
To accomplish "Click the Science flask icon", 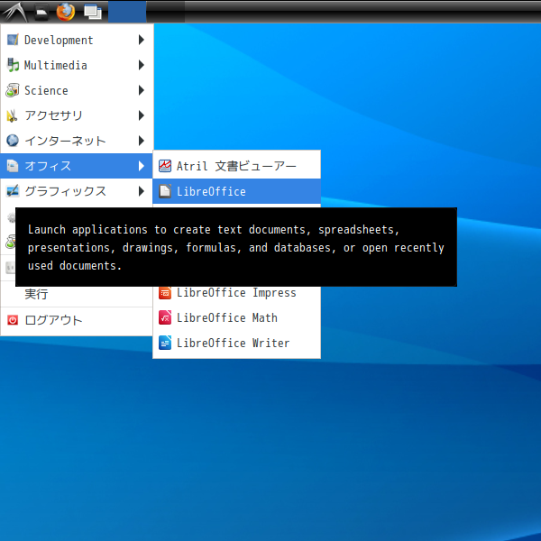I will click(13, 90).
